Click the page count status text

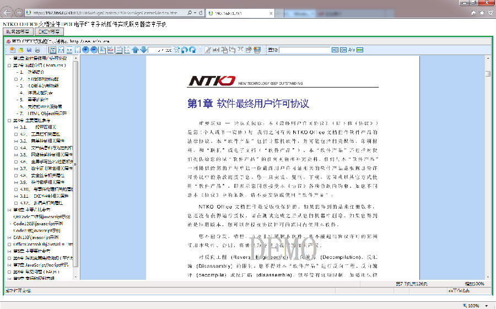(x=412, y=284)
